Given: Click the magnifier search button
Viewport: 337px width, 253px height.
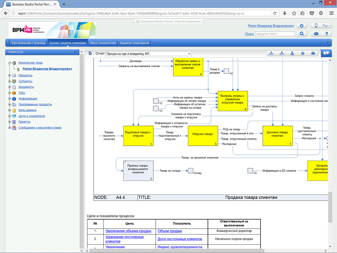Looking at the screenshot, I should tap(302, 34).
